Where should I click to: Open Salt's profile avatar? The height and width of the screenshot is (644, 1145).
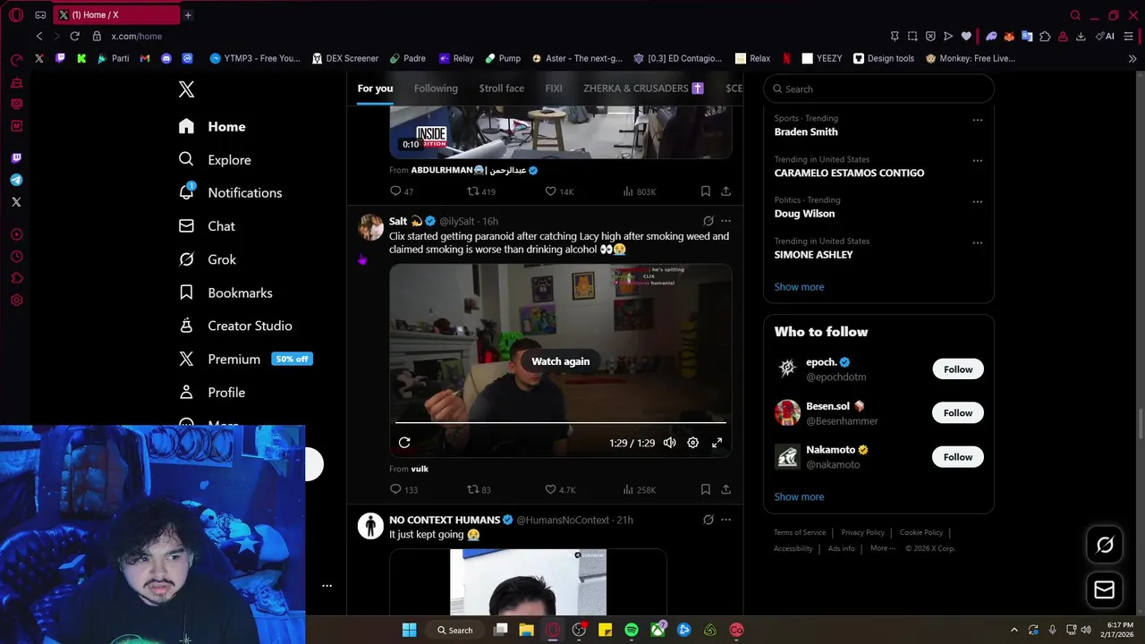tap(370, 227)
